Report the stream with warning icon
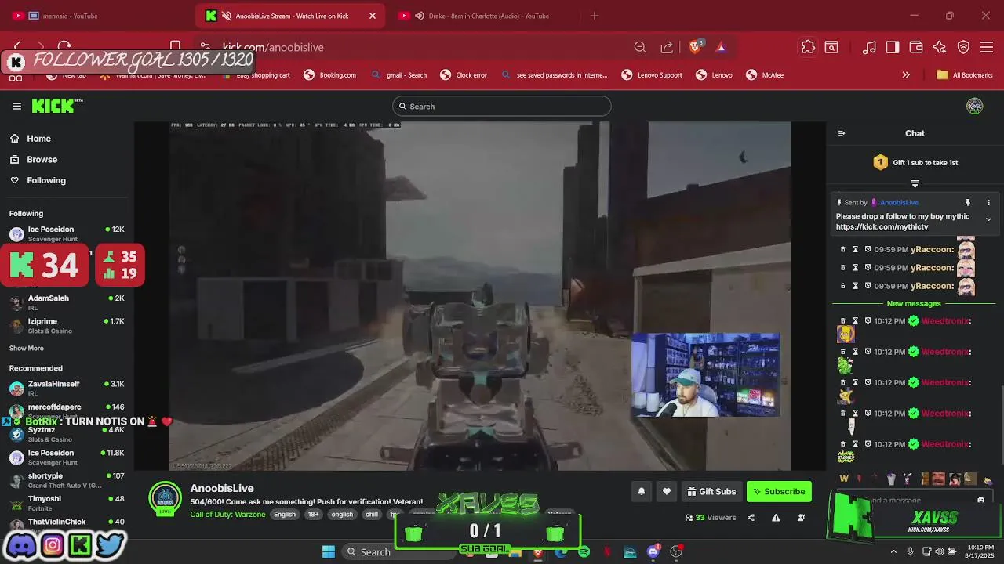 point(776,517)
